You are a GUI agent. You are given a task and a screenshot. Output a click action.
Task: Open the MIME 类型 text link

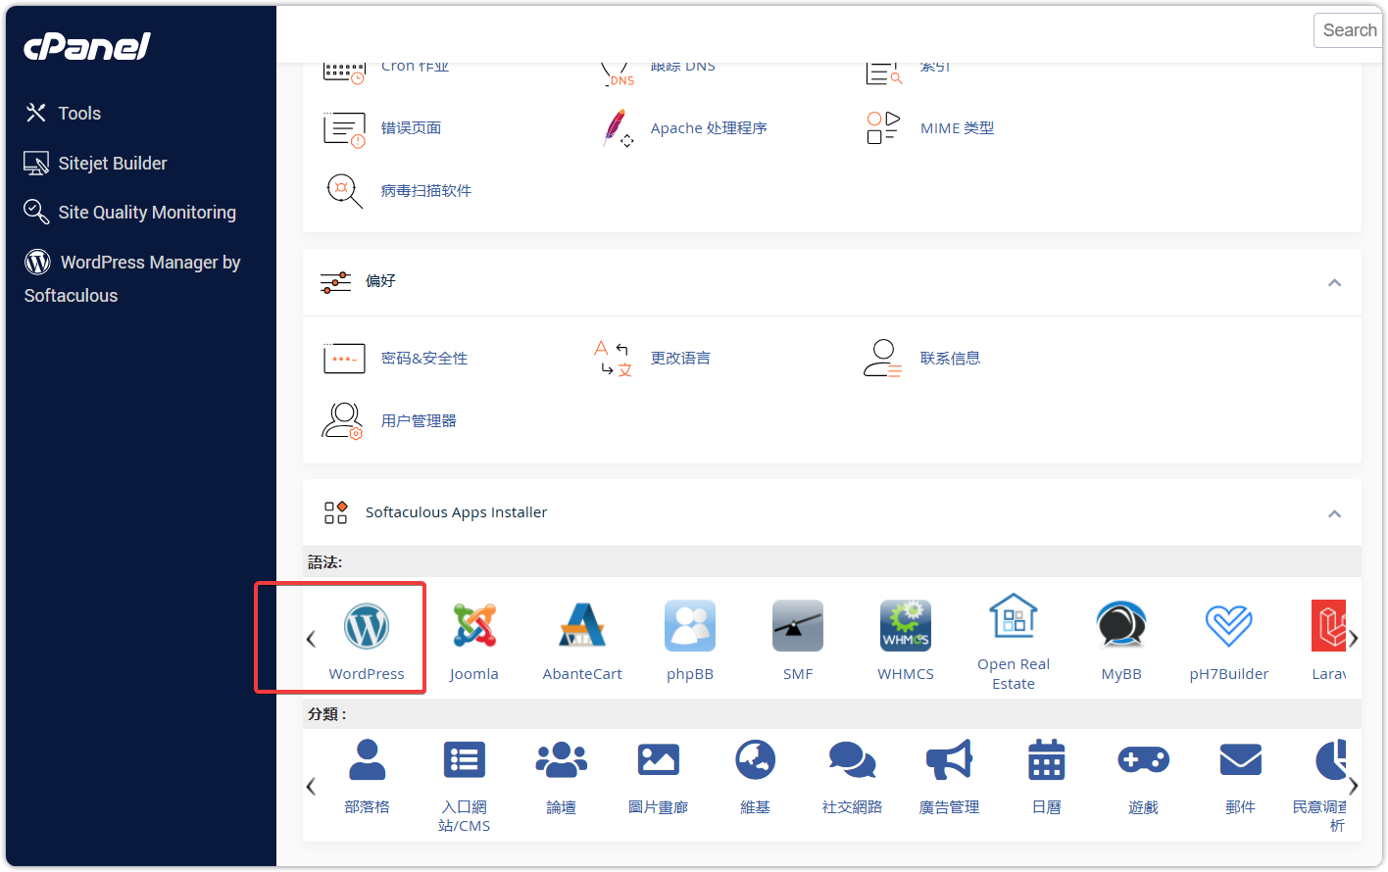(x=957, y=128)
